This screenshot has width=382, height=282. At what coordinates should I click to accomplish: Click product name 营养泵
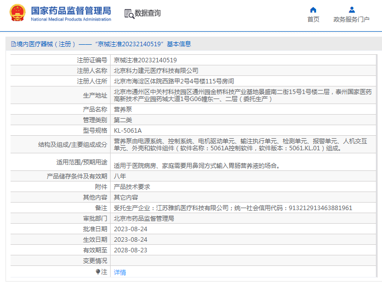[123, 110]
